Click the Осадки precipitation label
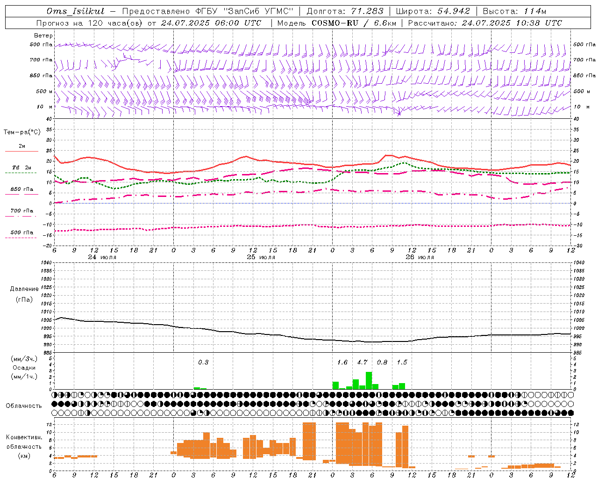The image size is (598, 479). [x=24, y=368]
